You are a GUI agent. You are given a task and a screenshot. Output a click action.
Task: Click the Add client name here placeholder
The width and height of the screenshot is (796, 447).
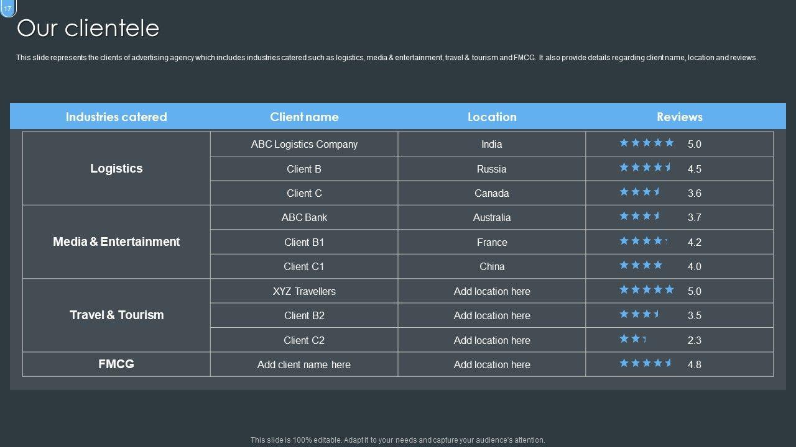click(304, 364)
